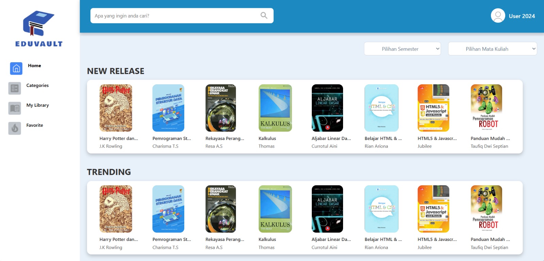
Task: Open Harry Potter cover in New Release
Action: 116,108
